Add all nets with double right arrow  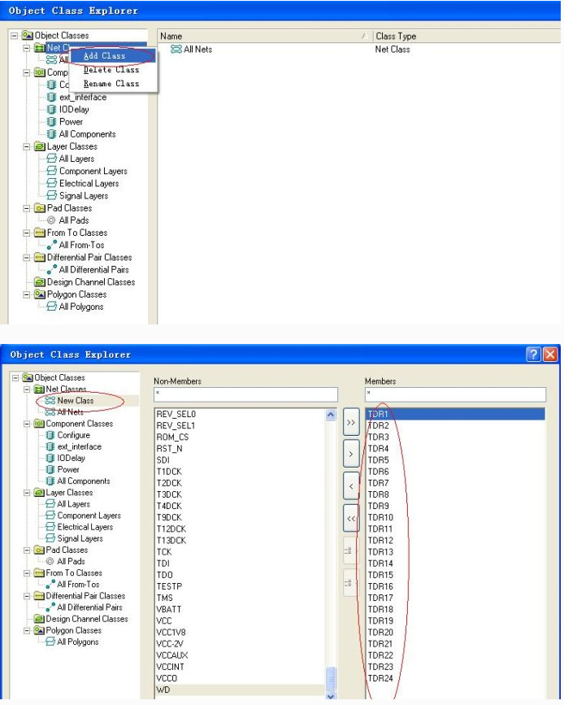point(351,424)
